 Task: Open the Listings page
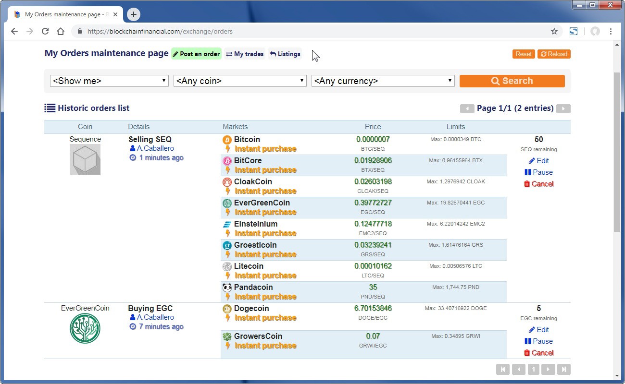coord(285,54)
